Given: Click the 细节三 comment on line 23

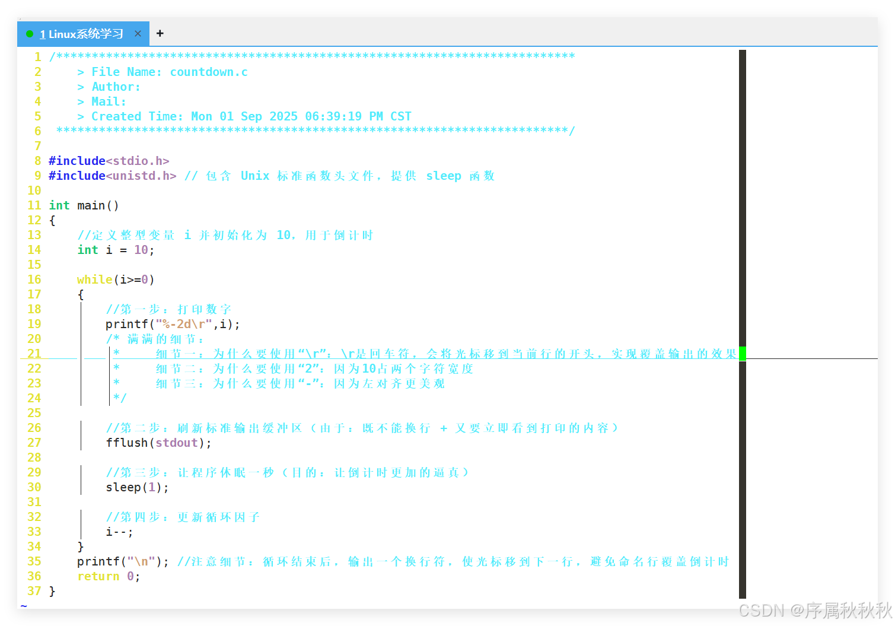Looking at the screenshot, I should pyautogui.click(x=279, y=383).
